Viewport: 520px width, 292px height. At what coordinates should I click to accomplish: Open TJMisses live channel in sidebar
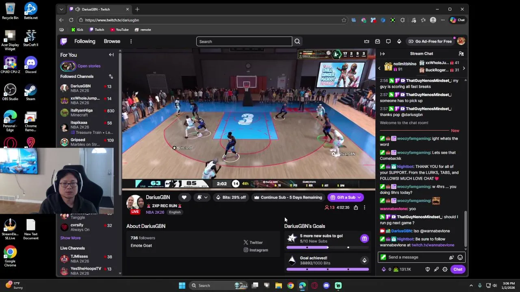[87, 259]
